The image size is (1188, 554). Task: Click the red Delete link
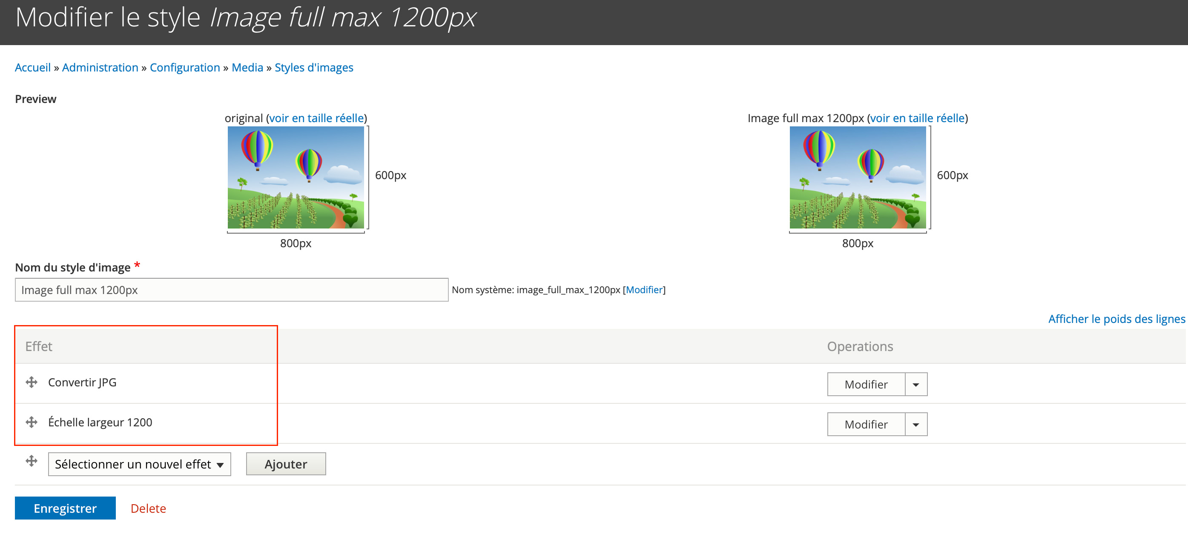click(x=148, y=508)
